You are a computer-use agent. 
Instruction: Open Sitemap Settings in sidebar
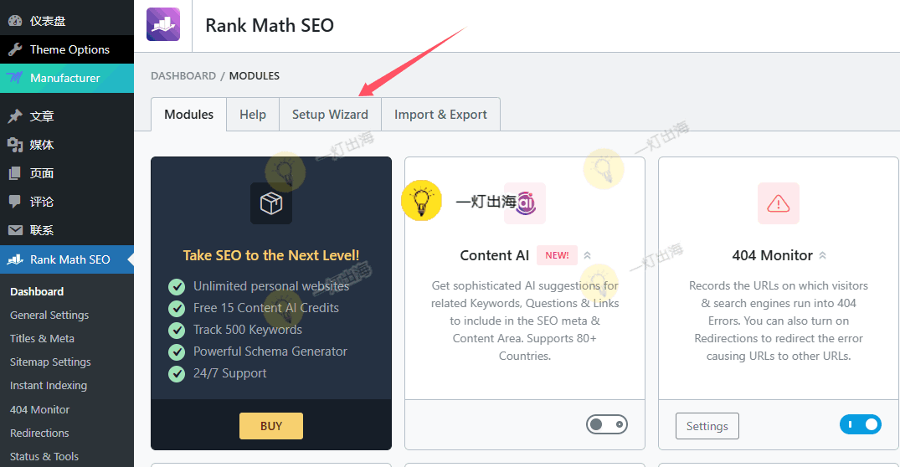coord(50,362)
